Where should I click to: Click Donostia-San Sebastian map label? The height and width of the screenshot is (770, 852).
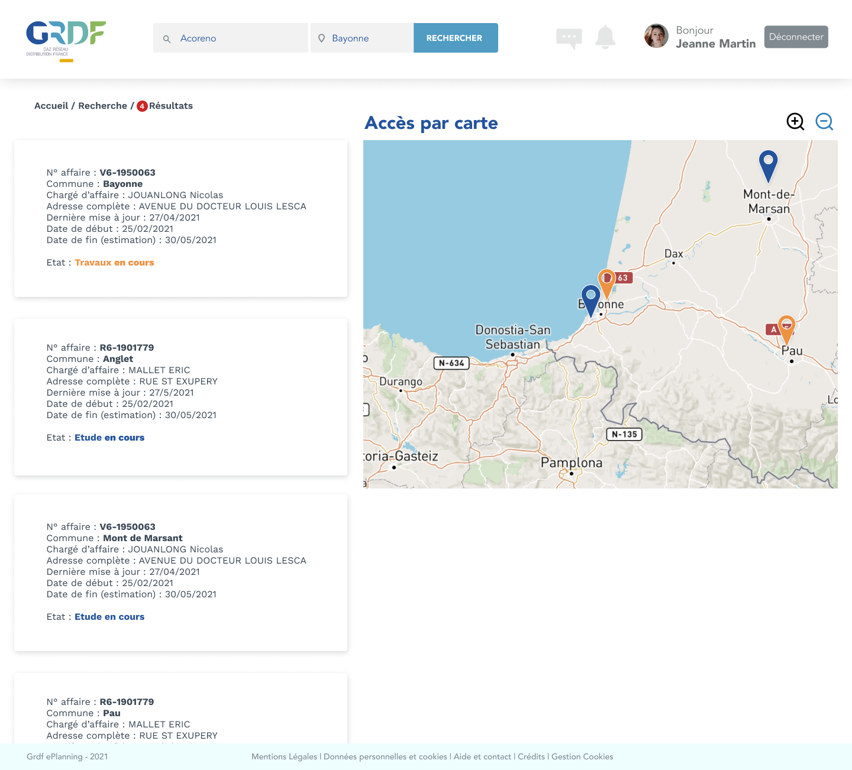coord(513,337)
